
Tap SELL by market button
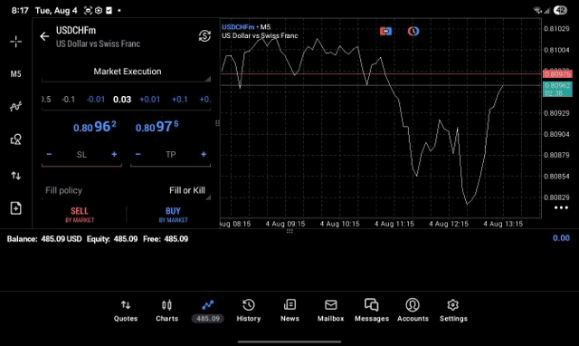80,215
